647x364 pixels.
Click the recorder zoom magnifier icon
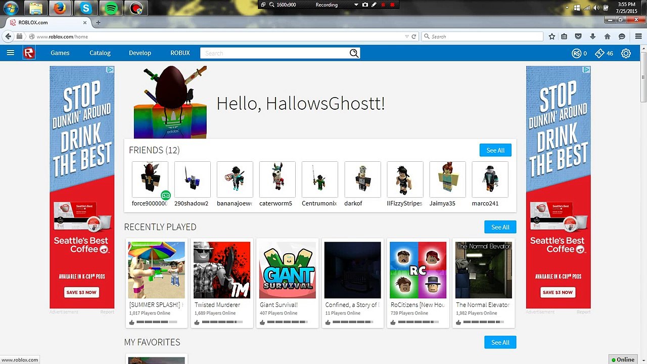[x=272, y=5]
